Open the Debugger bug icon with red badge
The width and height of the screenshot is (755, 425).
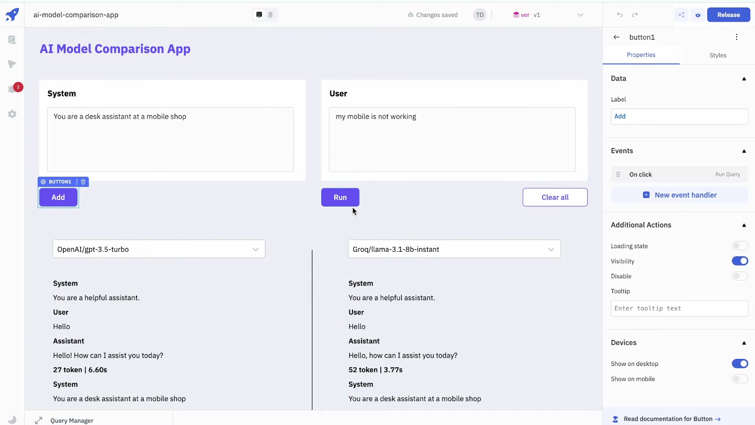click(13, 89)
